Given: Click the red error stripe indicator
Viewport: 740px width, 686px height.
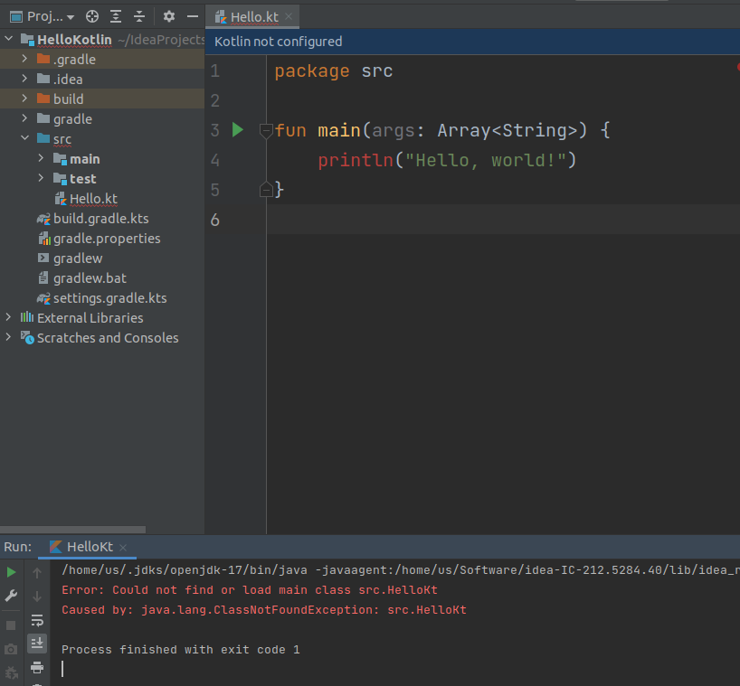Looking at the screenshot, I should (737, 68).
